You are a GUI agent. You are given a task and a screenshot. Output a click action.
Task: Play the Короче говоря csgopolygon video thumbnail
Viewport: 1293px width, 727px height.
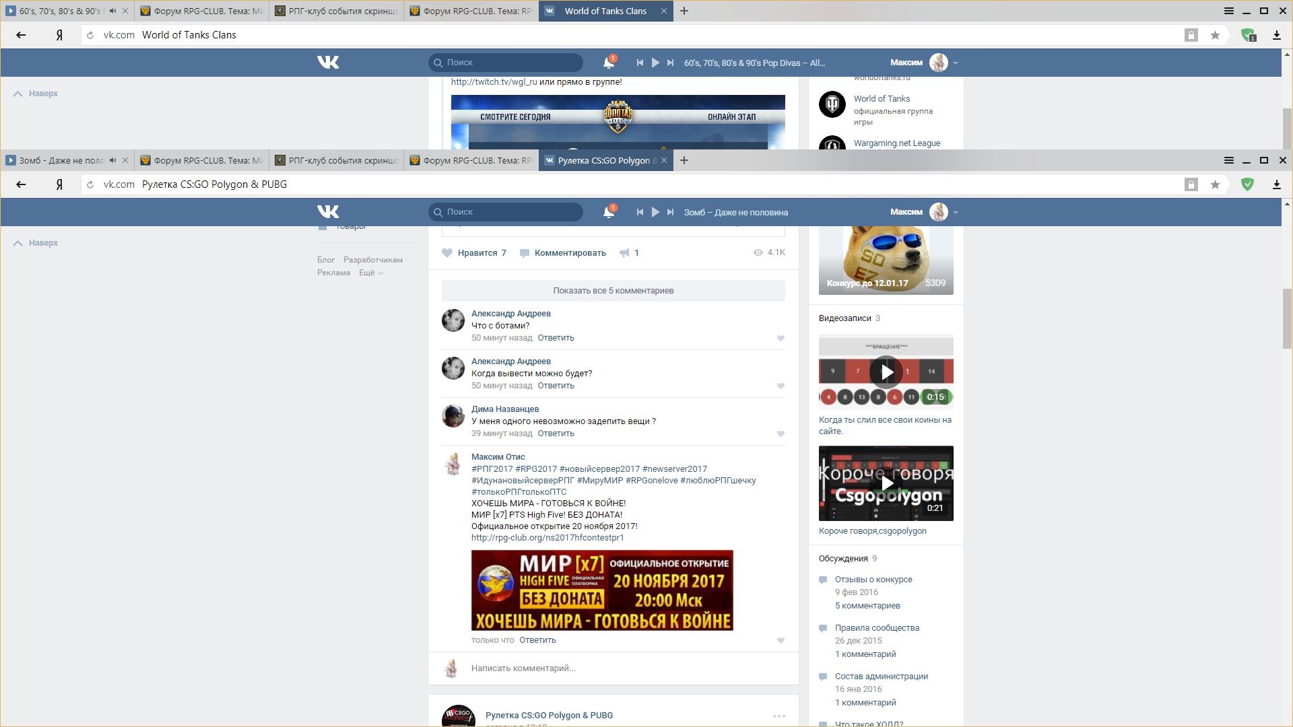click(x=886, y=483)
